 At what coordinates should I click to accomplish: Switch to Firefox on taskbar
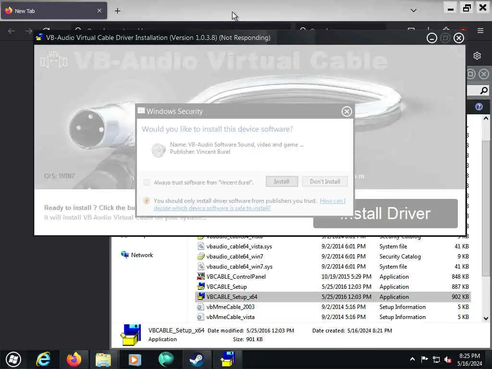[74, 359]
